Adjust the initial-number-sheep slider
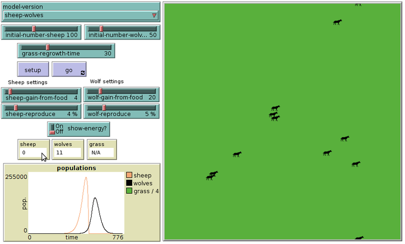 (41, 32)
